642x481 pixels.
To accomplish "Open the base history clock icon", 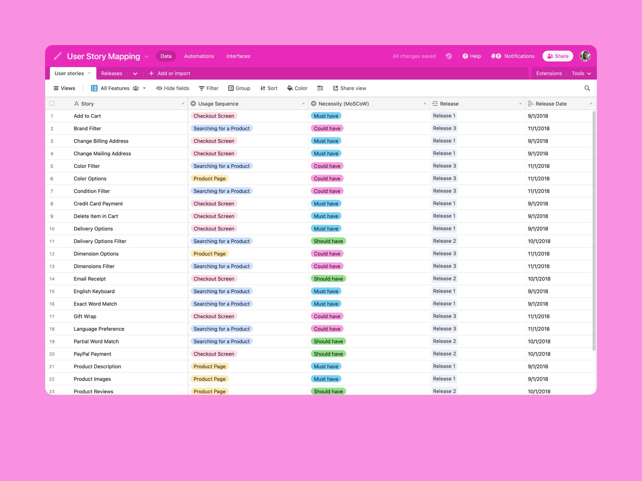I will [449, 56].
